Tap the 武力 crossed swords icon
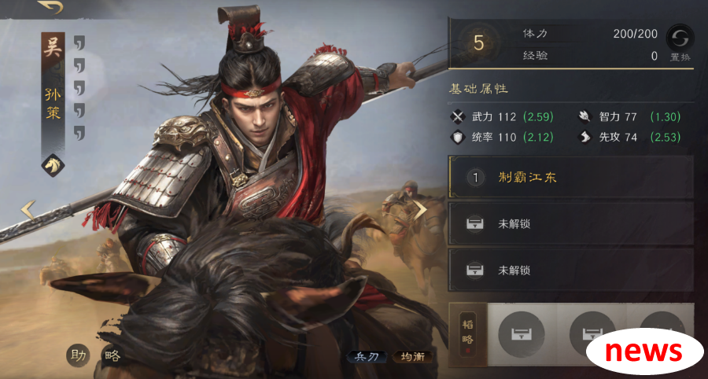 (x=458, y=117)
